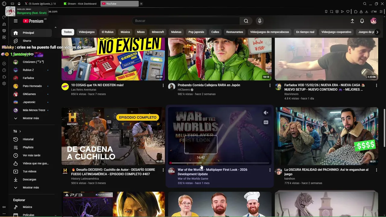Open sidebar history clock icon

tap(4, 70)
